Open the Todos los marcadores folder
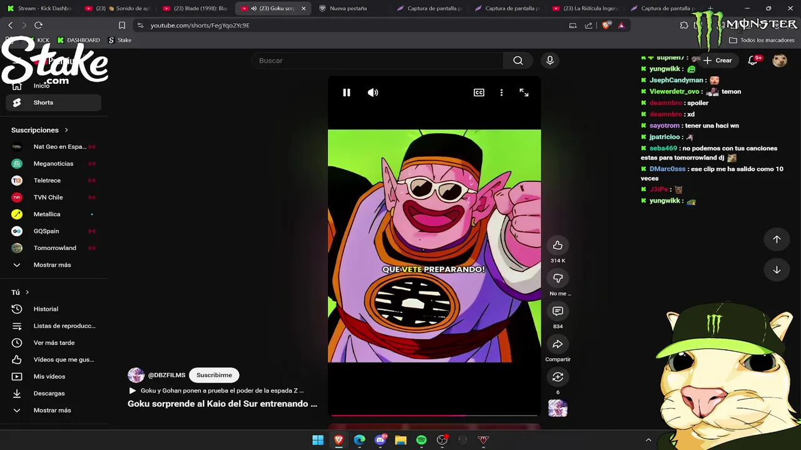Screen dimensions: 801x450 pos(762,40)
